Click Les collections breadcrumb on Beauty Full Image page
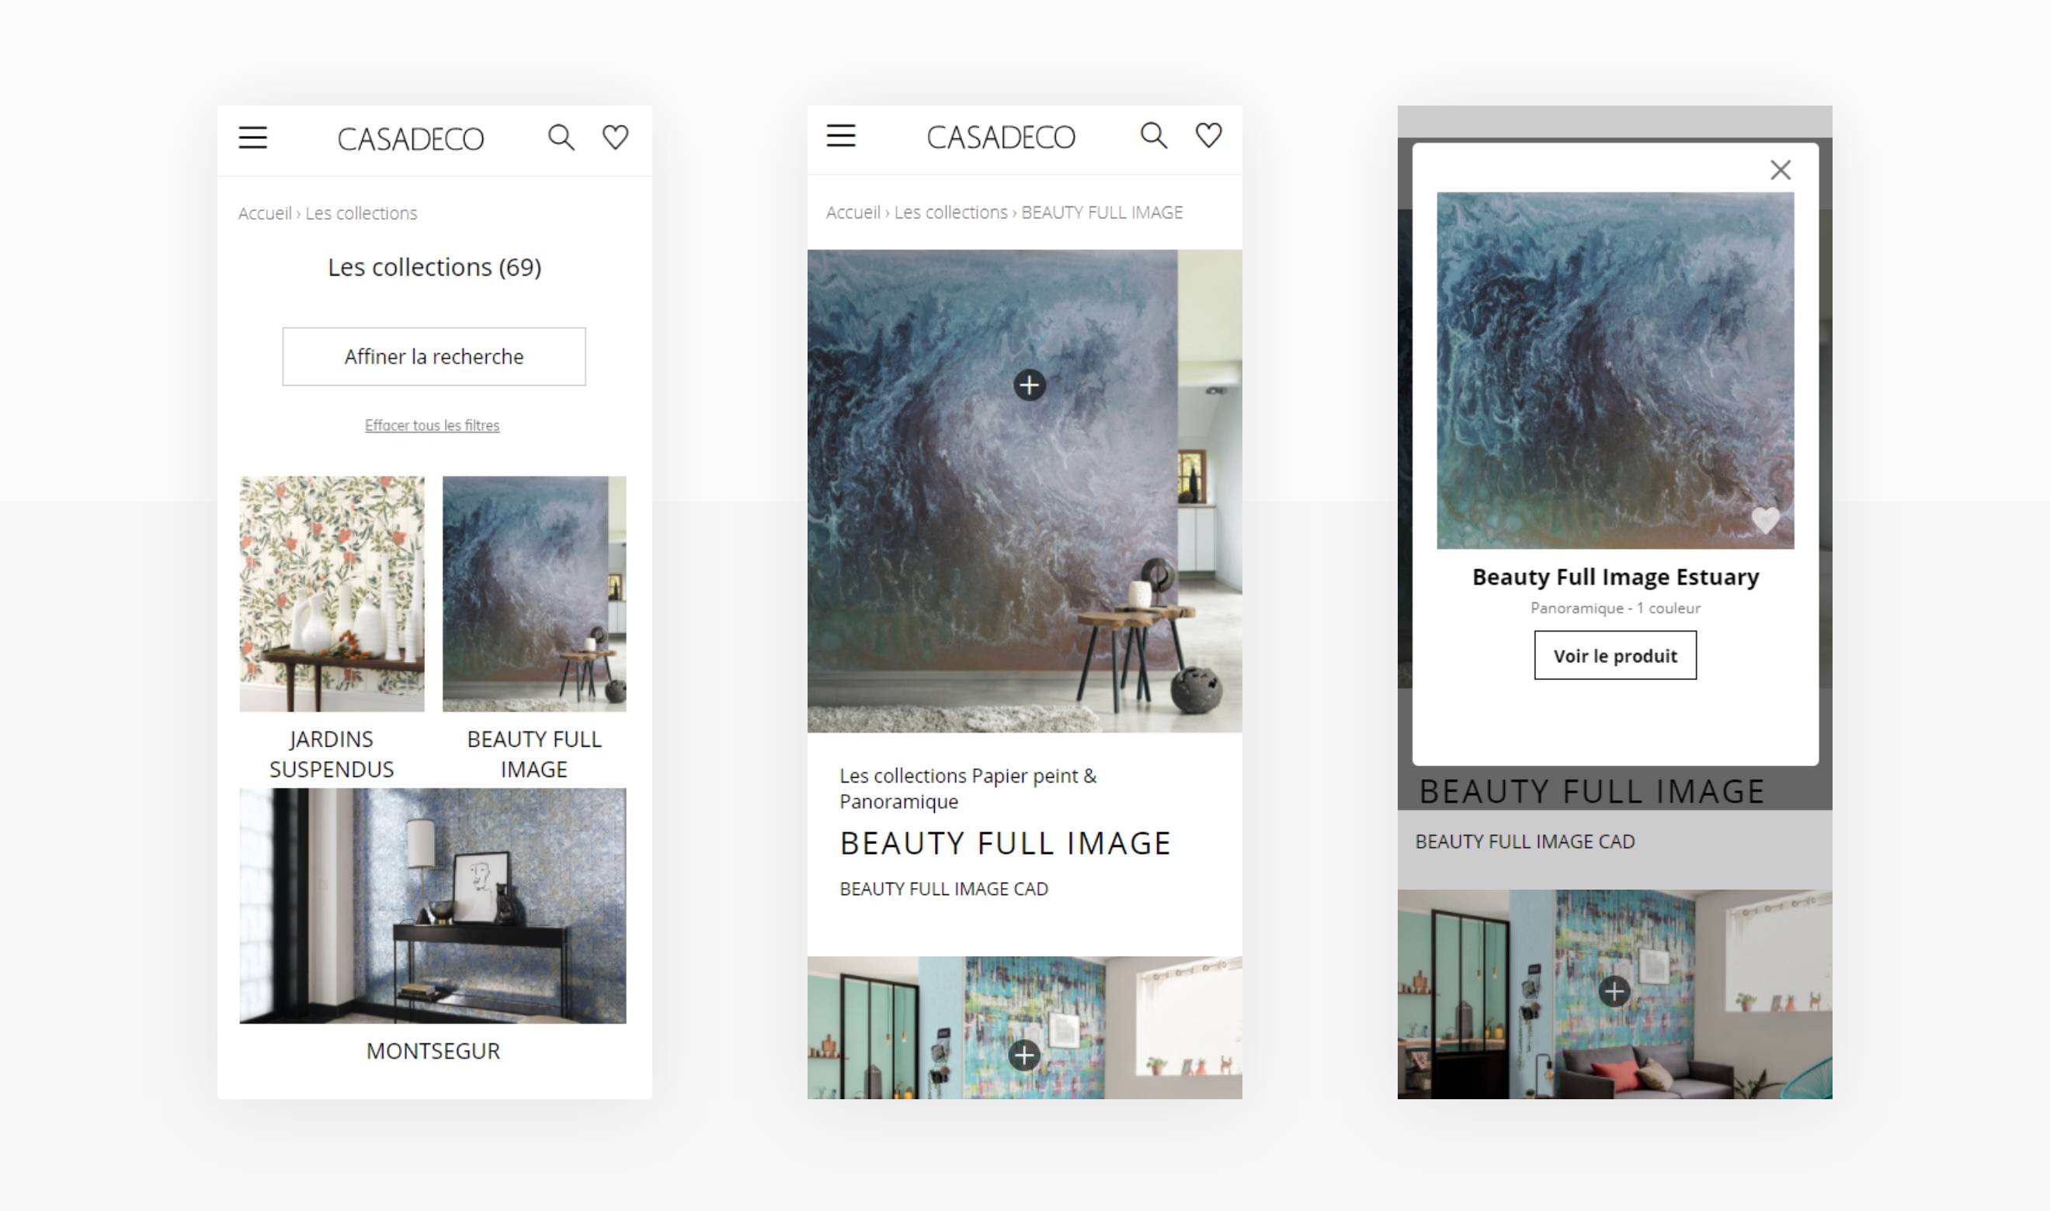This screenshot has width=2050, height=1211. [950, 212]
